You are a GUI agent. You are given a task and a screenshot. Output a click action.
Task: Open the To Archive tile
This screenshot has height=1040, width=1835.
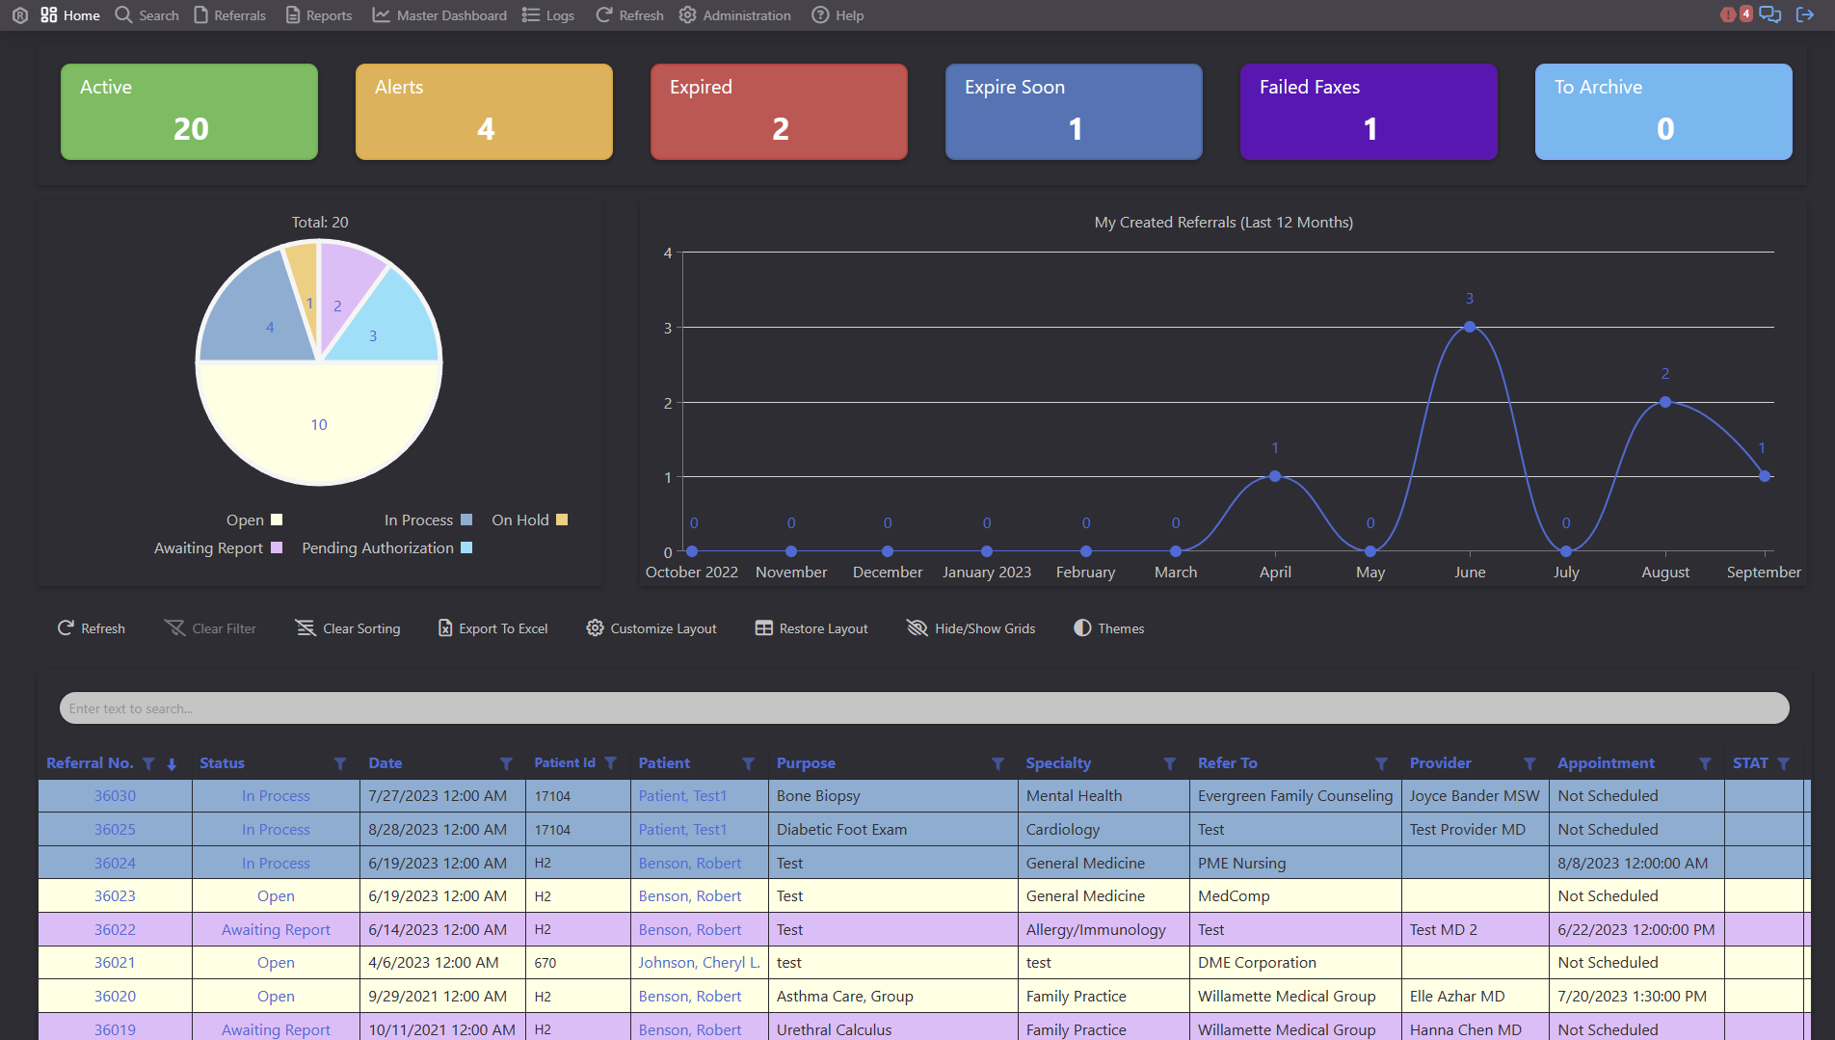pyautogui.click(x=1663, y=112)
